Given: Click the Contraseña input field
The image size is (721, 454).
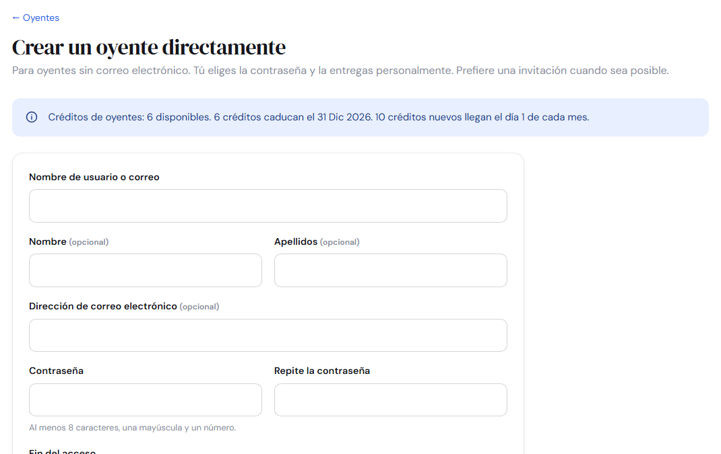Looking at the screenshot, I should (146, 400).
